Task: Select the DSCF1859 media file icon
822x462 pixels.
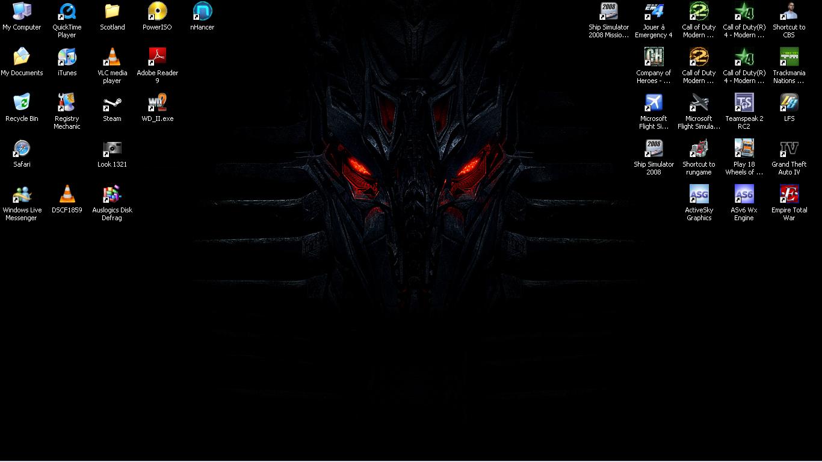Action: 67,194
